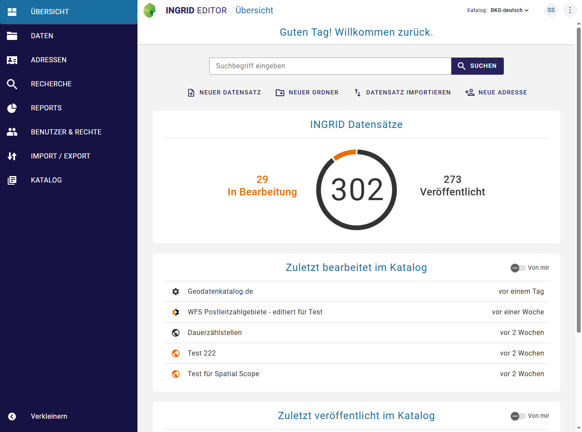Click the globe icon beside Test für Spatial Scope
The height and width of the screenshot is (432, 582).
click(176, 374)
